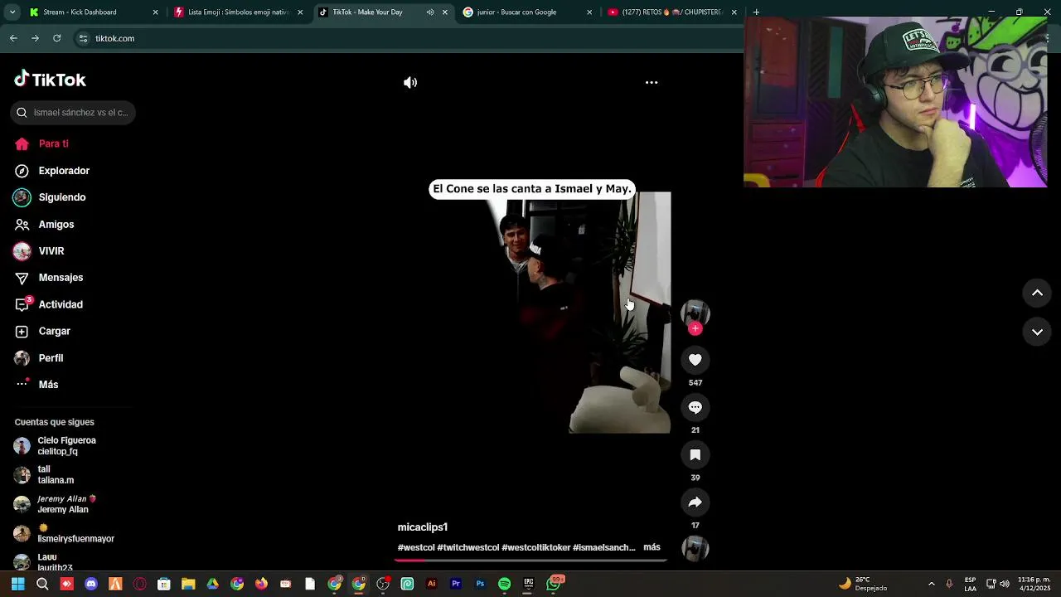Open the video comments bubble icon
This screenshot has height=597, width=1061.
click(695, 407)
